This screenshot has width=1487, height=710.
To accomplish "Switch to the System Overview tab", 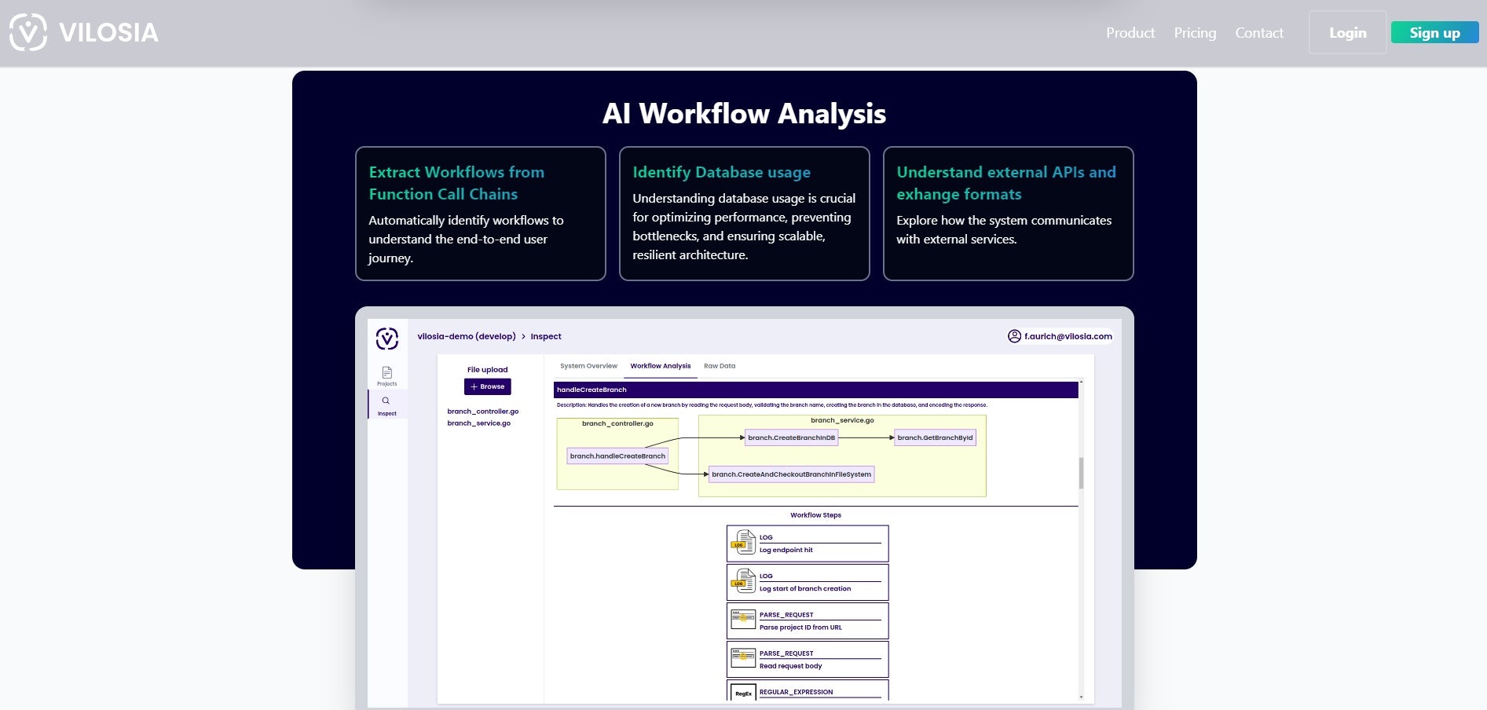I will click(588, 366).
